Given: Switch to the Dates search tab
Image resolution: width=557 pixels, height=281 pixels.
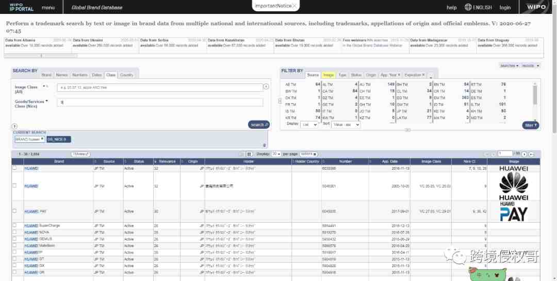Looking at the screenshot, I should pos(96,75).
